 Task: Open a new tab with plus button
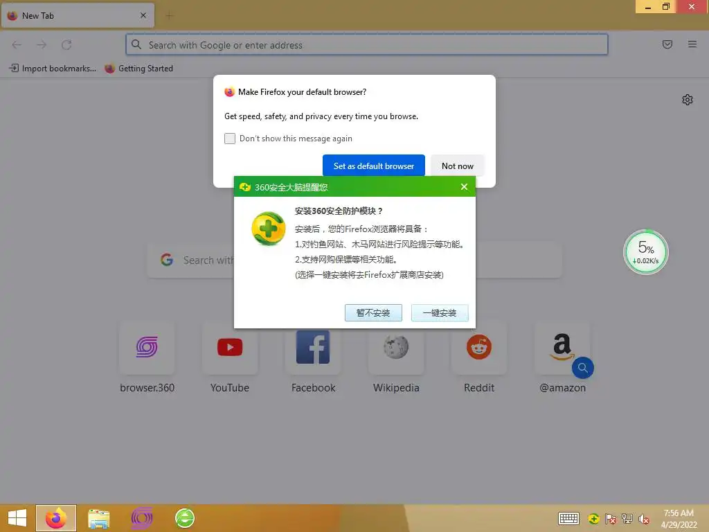[x=169, y=16]
